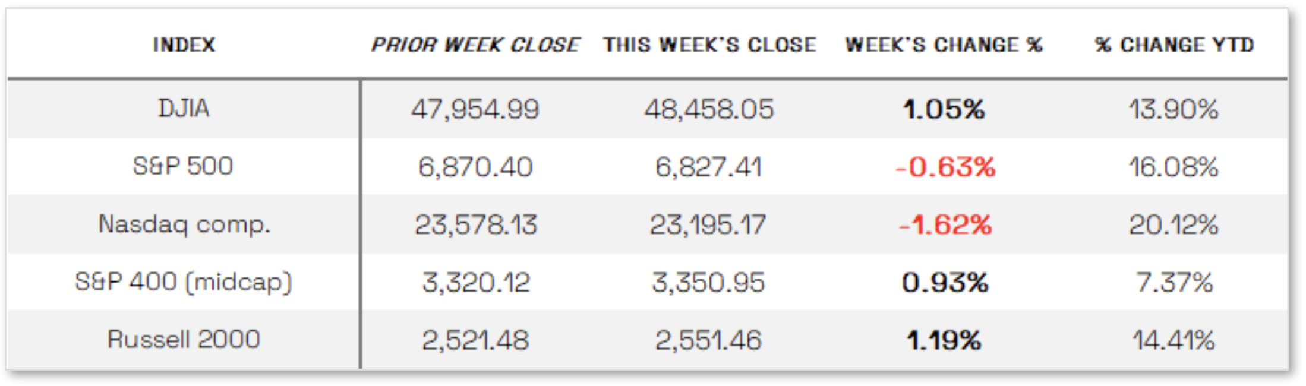This screenshot has width=1306, height=386.
Task: Click the INDEX column header
Action: click(x=184, y=45)
